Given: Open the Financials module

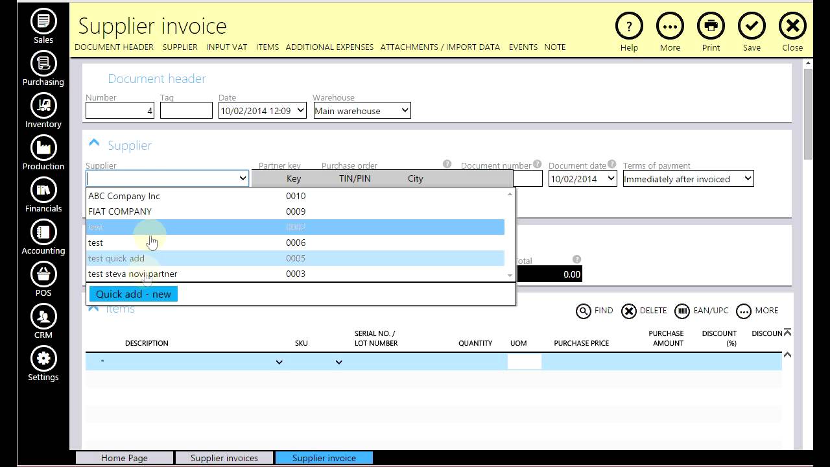Looking at the screenshot, I should point(43,195).
